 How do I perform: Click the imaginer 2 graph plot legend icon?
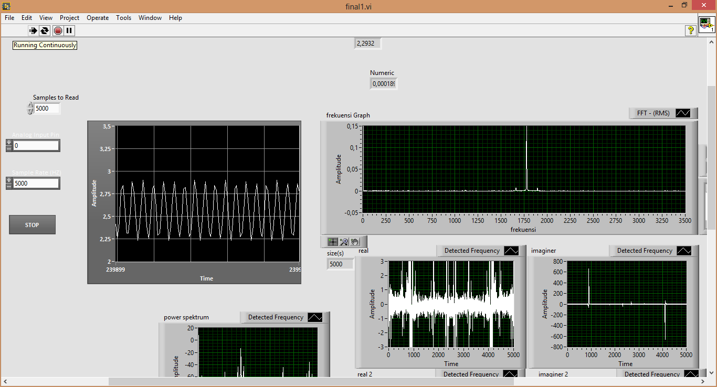(x=691, y=374)
